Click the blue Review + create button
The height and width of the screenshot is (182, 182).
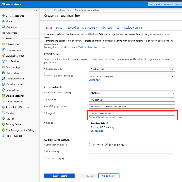59,176
